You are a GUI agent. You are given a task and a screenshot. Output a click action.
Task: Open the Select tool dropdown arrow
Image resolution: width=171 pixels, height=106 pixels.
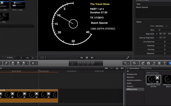coord(36,63)
